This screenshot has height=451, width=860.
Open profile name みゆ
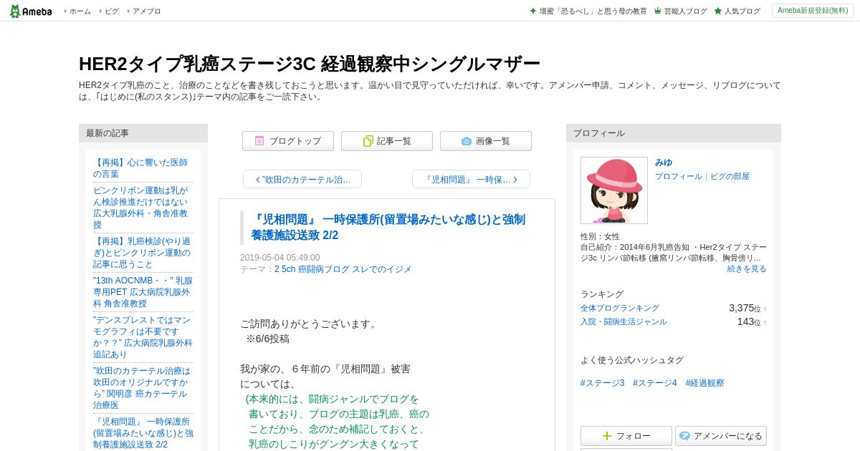click(x=664, y=163)
